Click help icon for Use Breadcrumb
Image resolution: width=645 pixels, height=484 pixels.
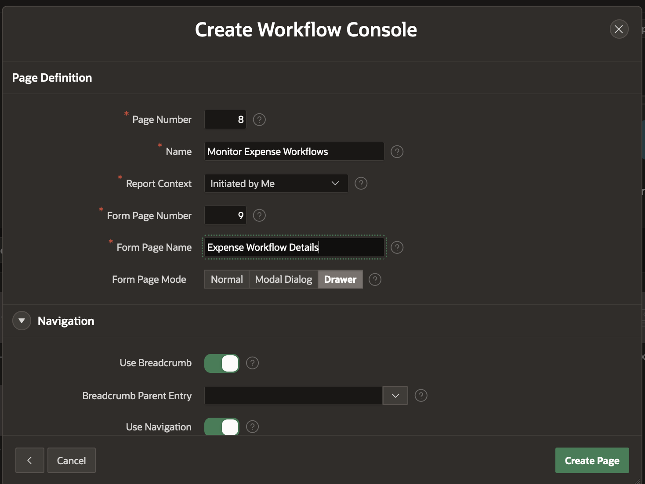click(x=252, y=363)
